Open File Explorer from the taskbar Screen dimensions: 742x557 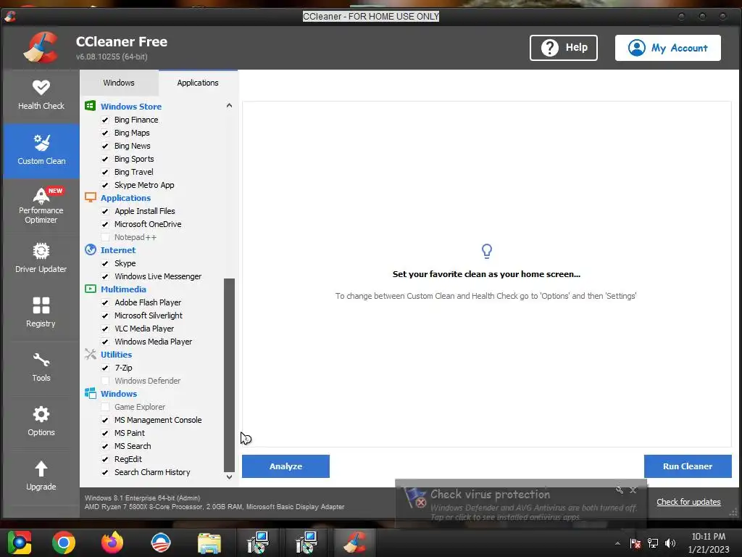tap(209, 542)
